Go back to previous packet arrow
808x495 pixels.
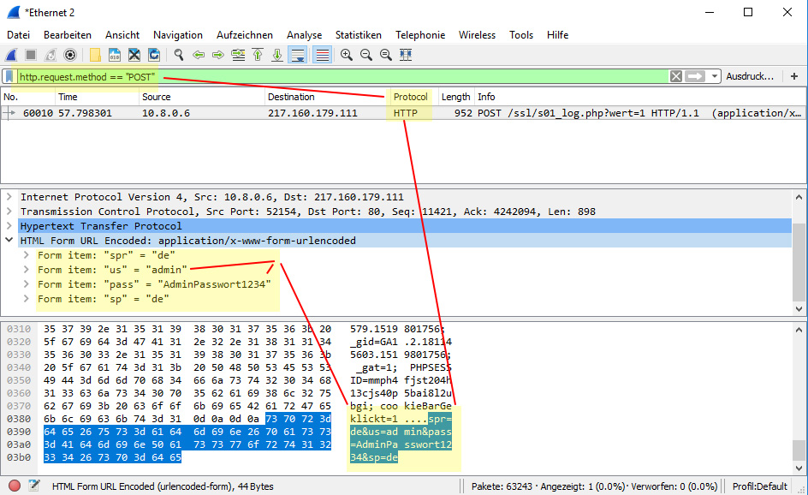coord(199,55)
